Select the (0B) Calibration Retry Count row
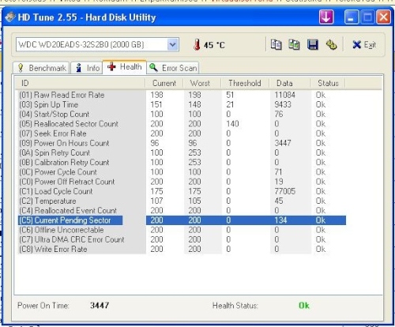Viewport: 395px width, 327px height. (x=182, y=163)
